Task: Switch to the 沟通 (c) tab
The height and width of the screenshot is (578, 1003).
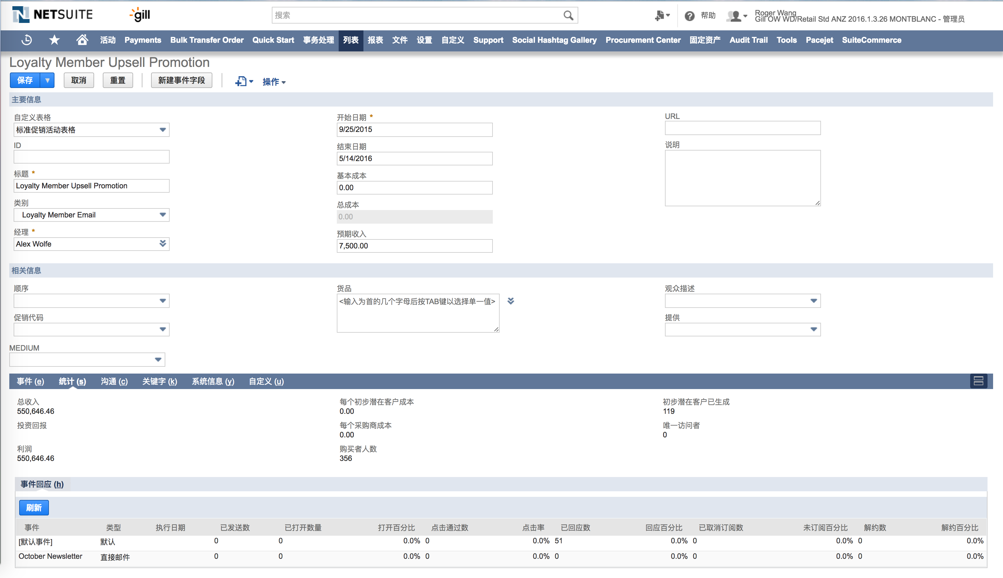Action: pos(114,382)
